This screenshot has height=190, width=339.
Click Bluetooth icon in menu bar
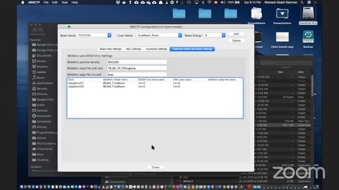coord(203,2)
